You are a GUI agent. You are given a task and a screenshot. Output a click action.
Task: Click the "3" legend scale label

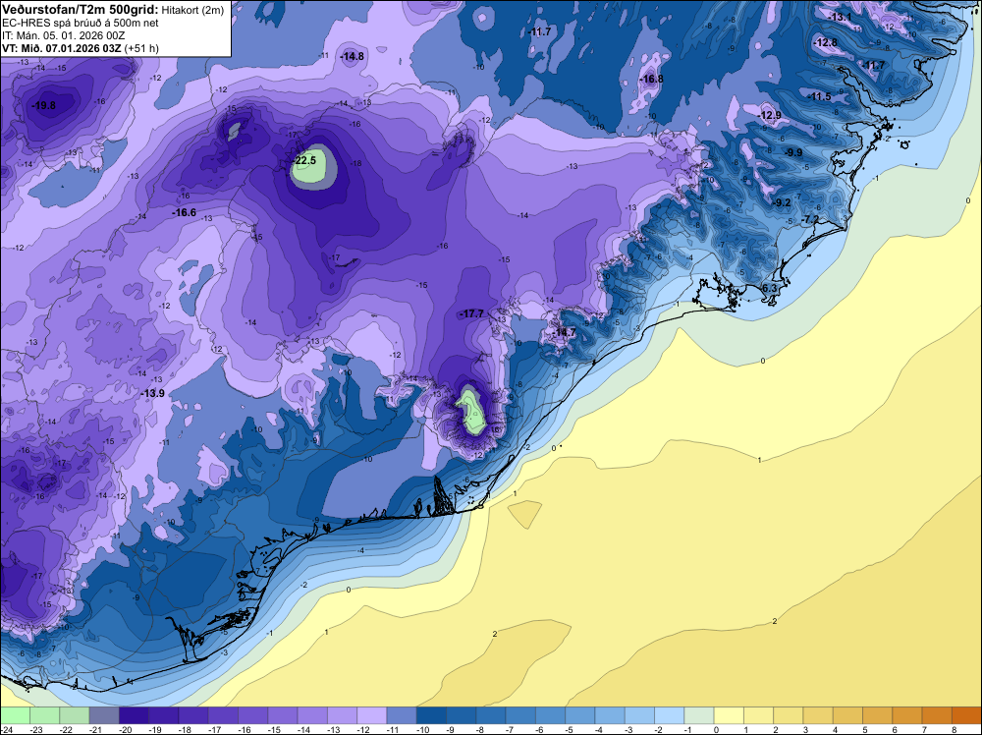[x=805, y=729]
